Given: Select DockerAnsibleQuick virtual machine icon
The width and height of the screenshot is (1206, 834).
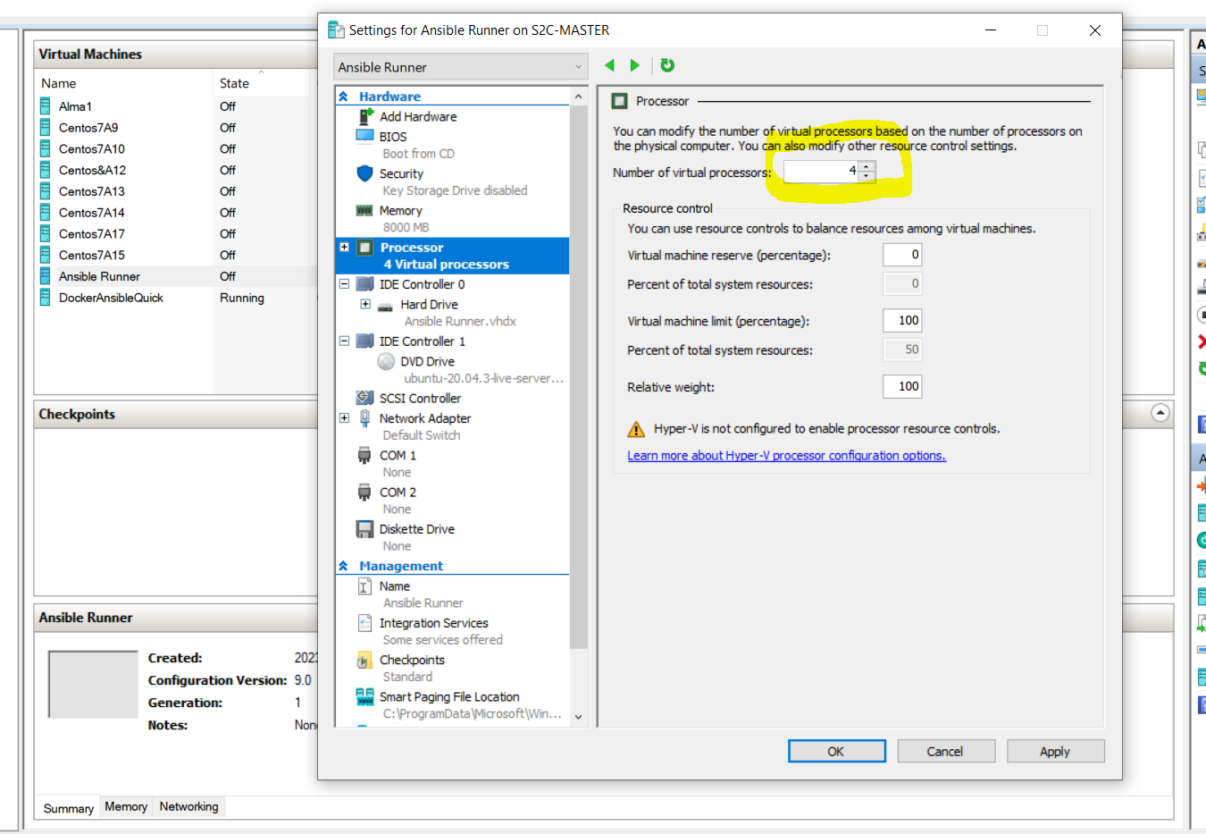Looking at the screenshot, I should pos(45,298).
